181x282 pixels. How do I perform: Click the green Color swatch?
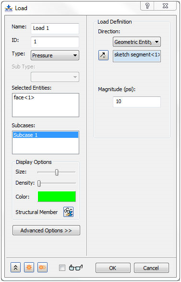point(57,197)
